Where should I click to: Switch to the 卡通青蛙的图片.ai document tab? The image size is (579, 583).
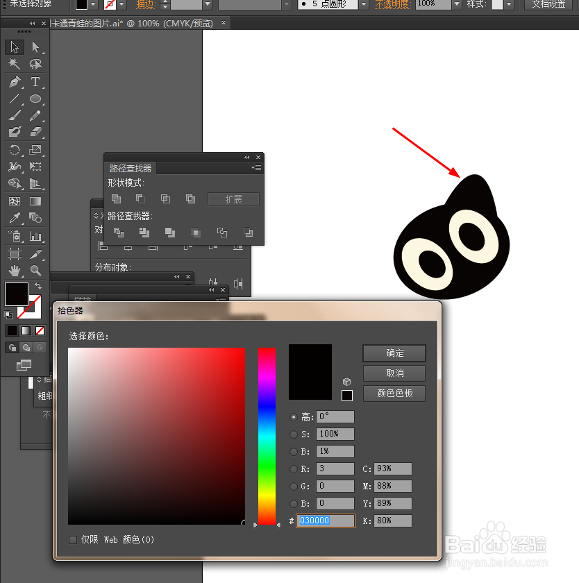point(132,24)
